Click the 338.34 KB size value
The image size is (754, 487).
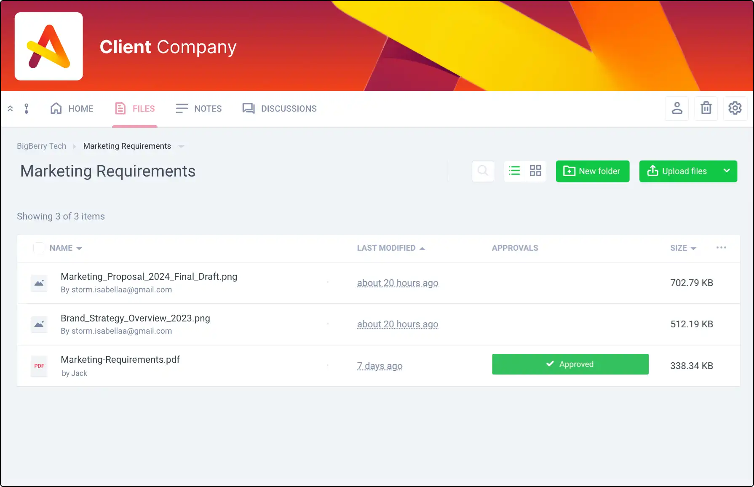(x=692, y=366)
